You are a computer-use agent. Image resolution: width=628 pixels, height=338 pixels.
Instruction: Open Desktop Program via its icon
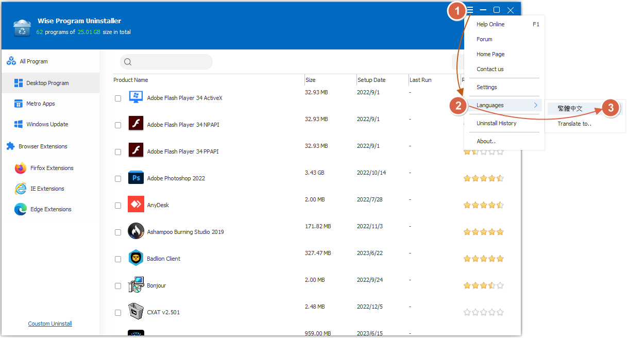pyautogui.click(x=19, y=83)
